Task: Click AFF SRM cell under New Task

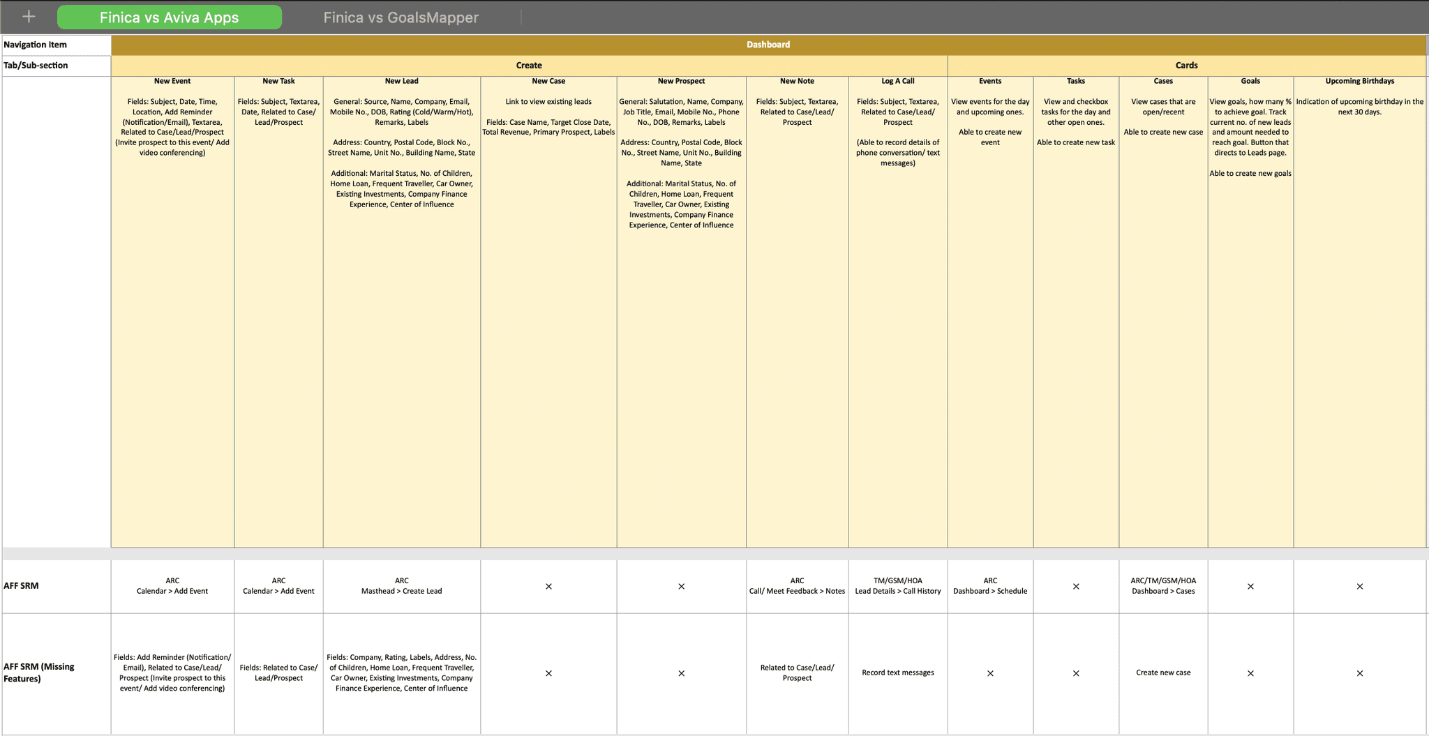Action: pos(278,586)
